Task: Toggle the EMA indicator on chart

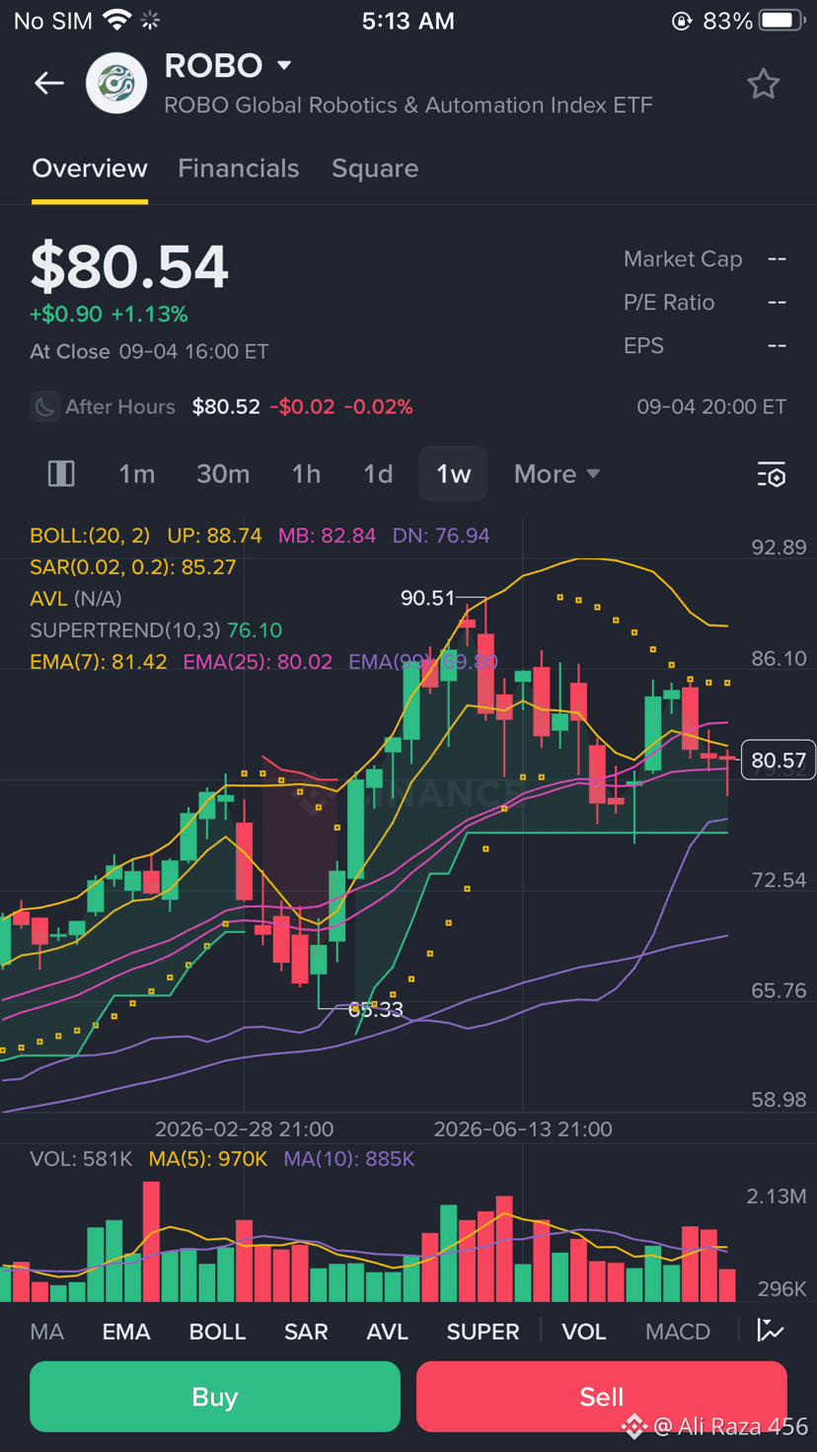Action: [126, 1332]
